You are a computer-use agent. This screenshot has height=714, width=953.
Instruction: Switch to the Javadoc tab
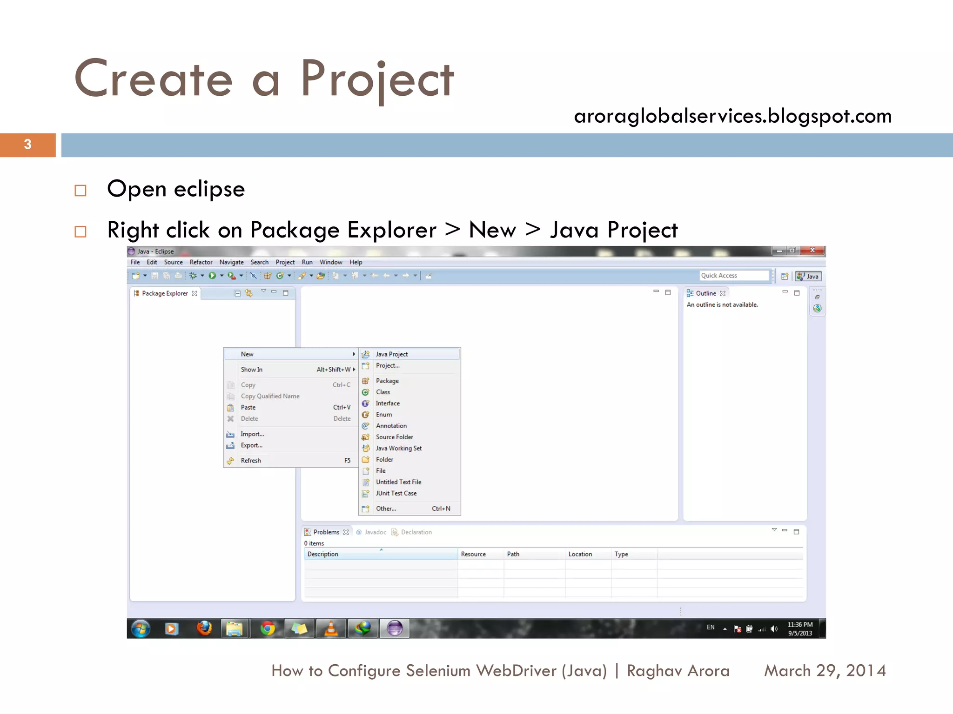[x=371, y=532]
